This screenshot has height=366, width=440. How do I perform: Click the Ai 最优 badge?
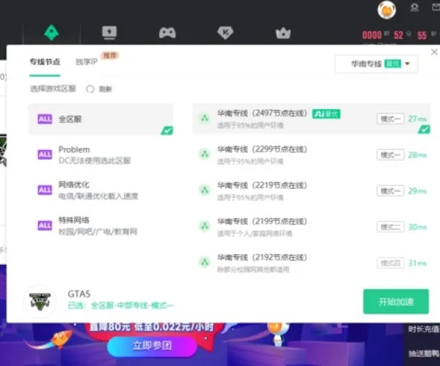(326, 114)
